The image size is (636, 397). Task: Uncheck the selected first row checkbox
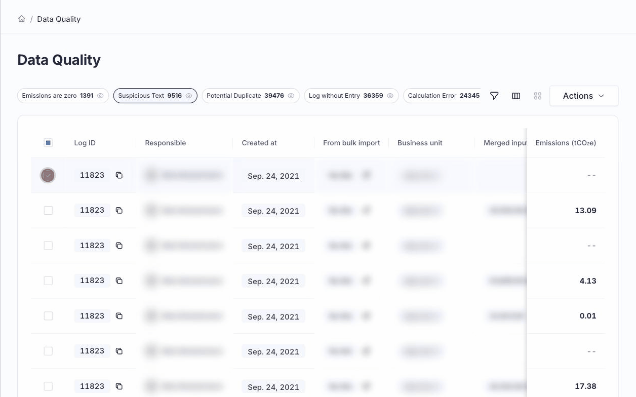pos(48,175)
